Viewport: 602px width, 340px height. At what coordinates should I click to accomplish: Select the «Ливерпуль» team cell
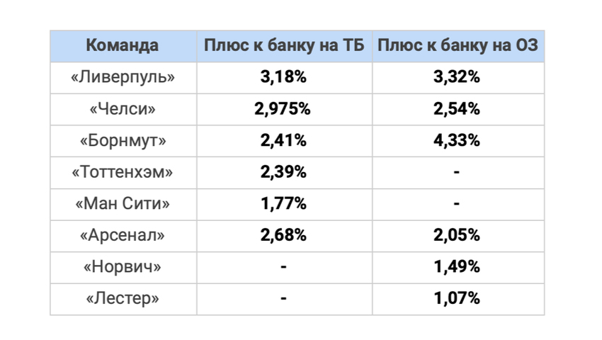pyautogui.click(x=123, y=76)
